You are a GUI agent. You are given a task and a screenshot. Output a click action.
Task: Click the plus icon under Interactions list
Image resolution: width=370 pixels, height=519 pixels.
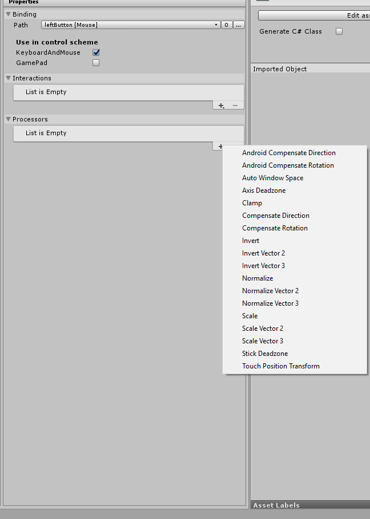221,106
